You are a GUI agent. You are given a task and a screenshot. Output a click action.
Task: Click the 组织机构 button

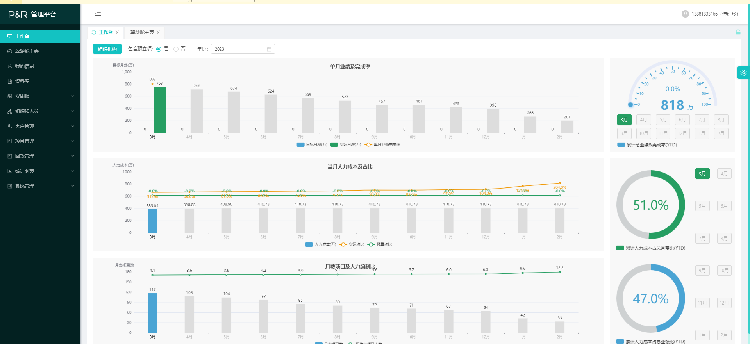click(107, 49)
